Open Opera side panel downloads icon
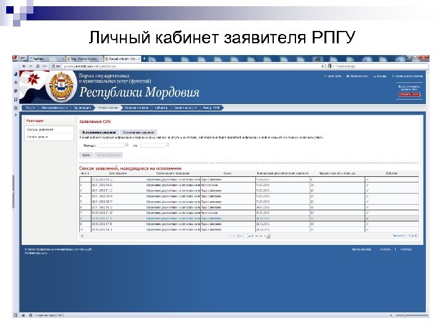Viewport: 445px width, 334px height. 15,100
